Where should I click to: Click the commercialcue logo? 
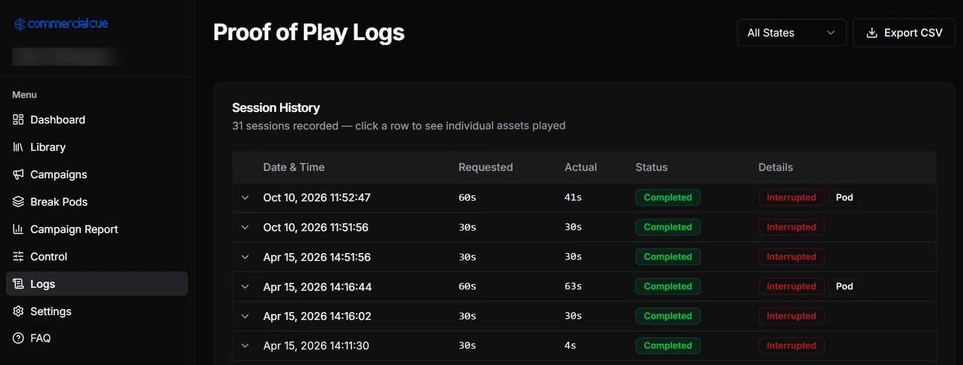click(61, 24)
